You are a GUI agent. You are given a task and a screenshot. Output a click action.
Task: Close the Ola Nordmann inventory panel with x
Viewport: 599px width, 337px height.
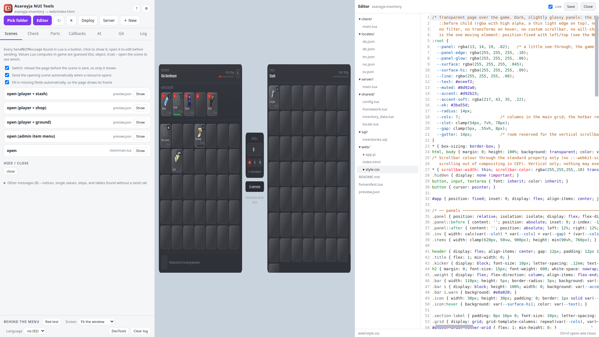pyautogui.click(x=238, y=74)
